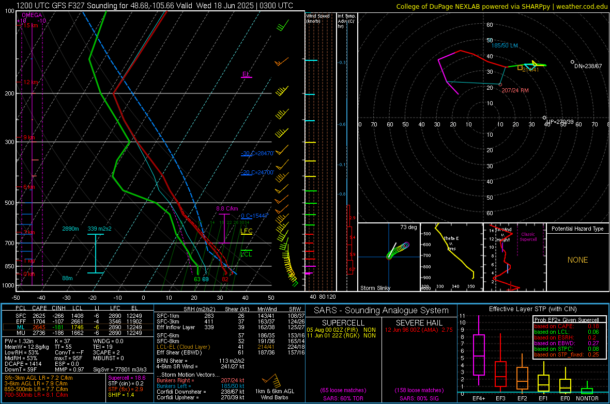Image resolution: width=610 pixels, height=404 pixels.
Task: Click the Supercell = 18.6 value
Action: [x=127, y=378]
